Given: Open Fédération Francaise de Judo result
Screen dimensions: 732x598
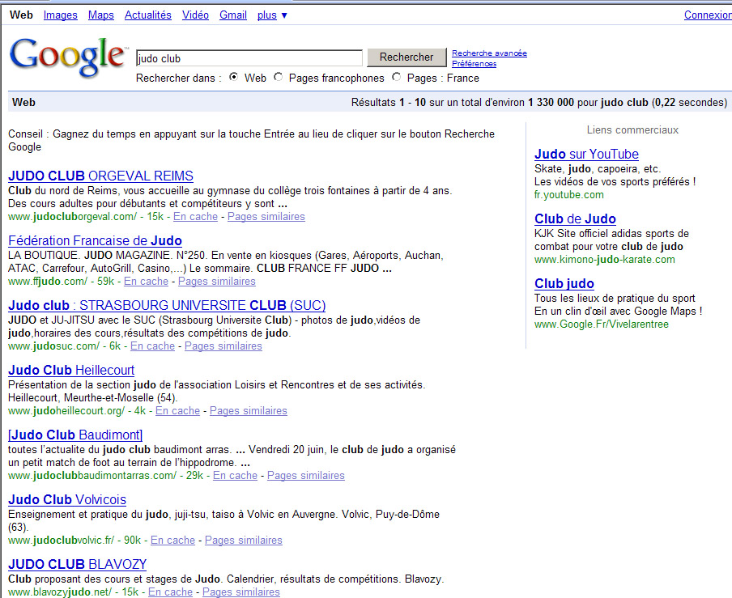Looking at the screenshot, I should pos(96,240).
